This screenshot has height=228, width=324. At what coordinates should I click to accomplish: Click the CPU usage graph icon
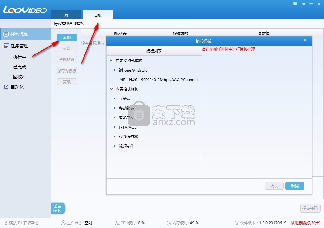click(x=117, y=223)
